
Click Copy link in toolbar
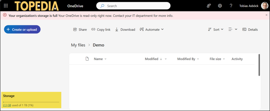(101, 29)
